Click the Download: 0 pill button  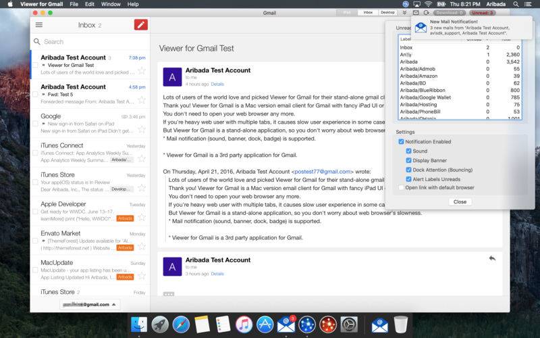(450, 13)
